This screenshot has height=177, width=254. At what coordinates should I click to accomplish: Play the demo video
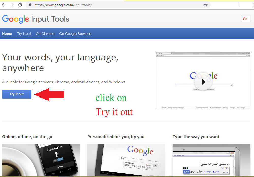(203, 82)
